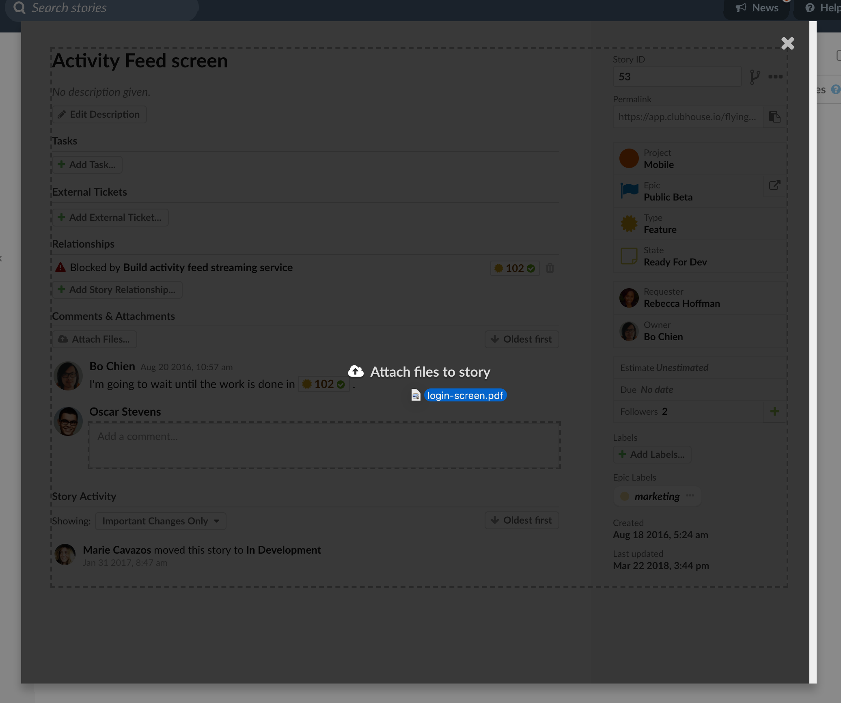Toggle Oldest first sort for comments
This screenshot has height=703, width=841.
click(x=522, y=339)
